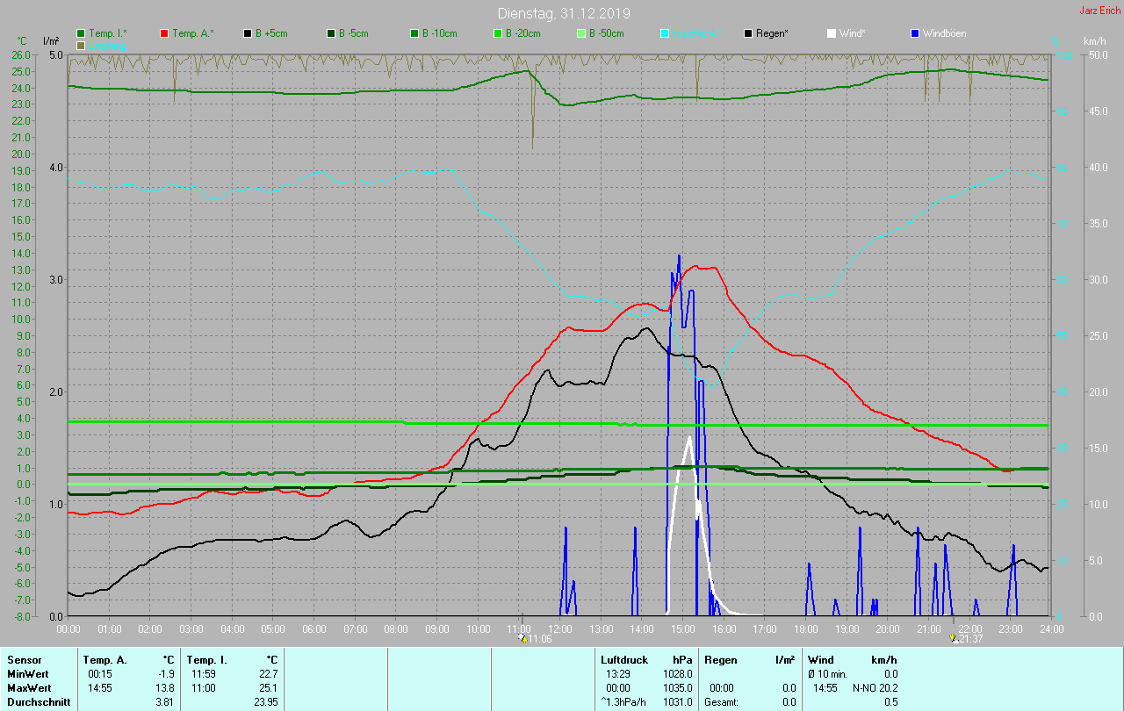Click the B -10cm legend label

[x=439, y=33]
